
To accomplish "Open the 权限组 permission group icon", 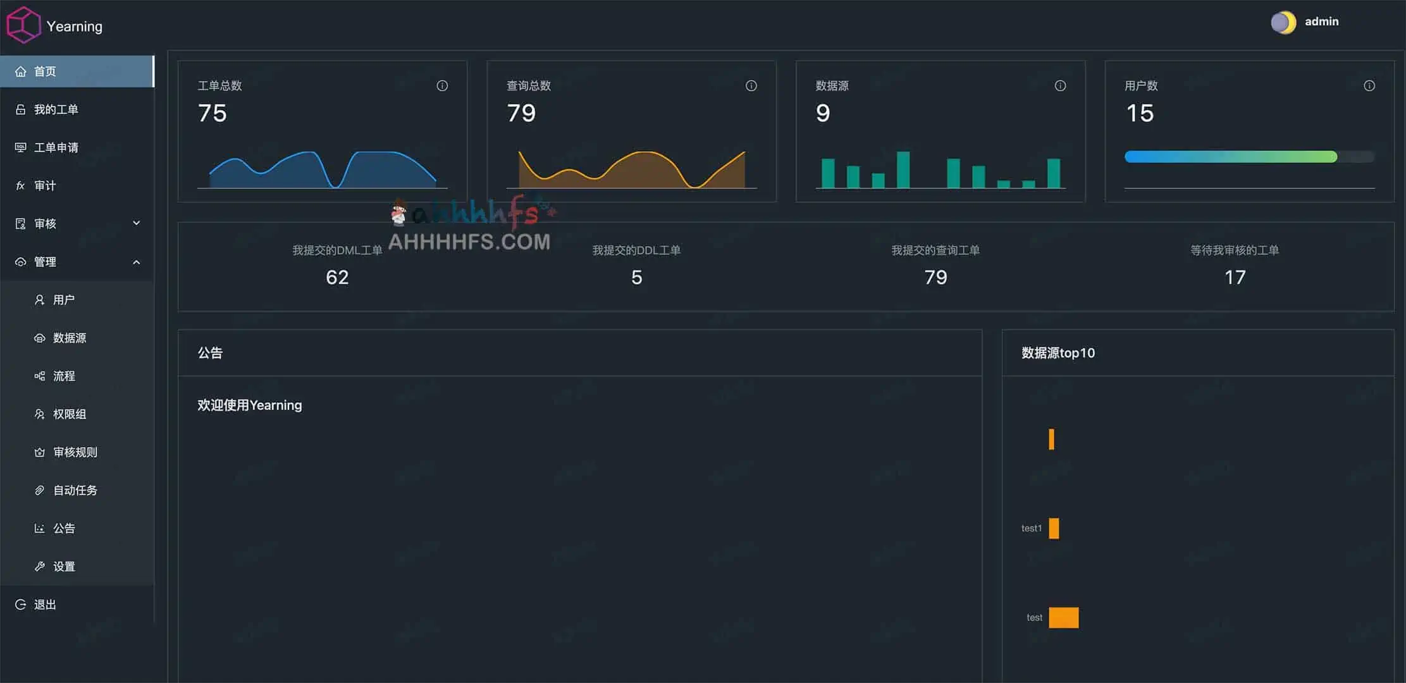I will pos(39,414).
